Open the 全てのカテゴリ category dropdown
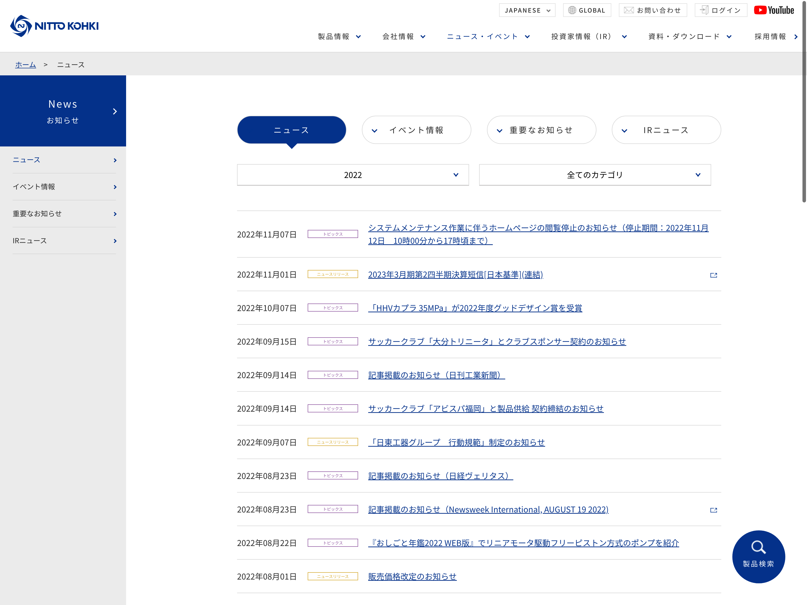807x605 pixels. pos(595,175)
